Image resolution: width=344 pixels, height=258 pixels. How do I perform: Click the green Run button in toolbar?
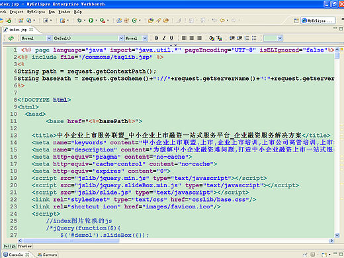[x=91, y=21]
